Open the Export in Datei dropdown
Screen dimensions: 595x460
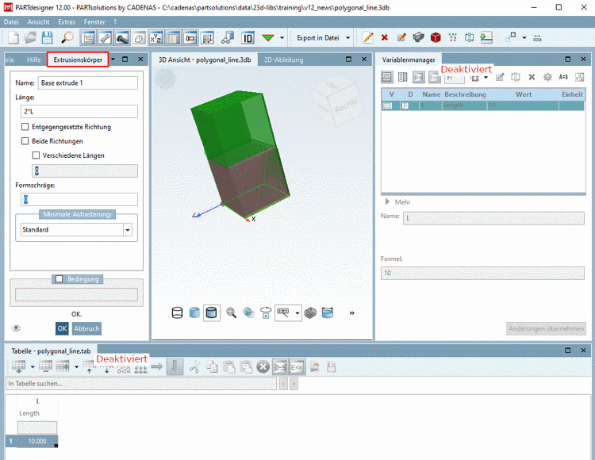[347, 37]
